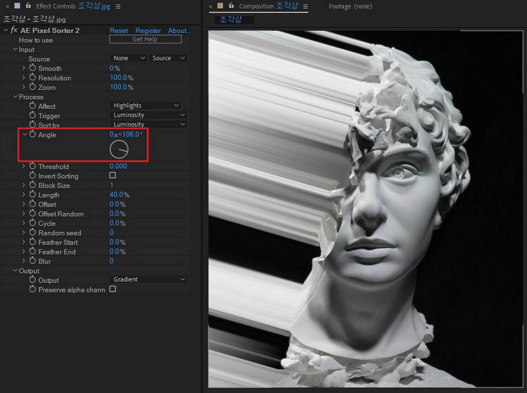Click the Reset link

[119, 30]
